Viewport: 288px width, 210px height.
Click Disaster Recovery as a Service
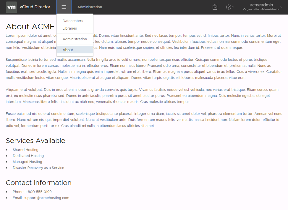[x=38, y=168]
